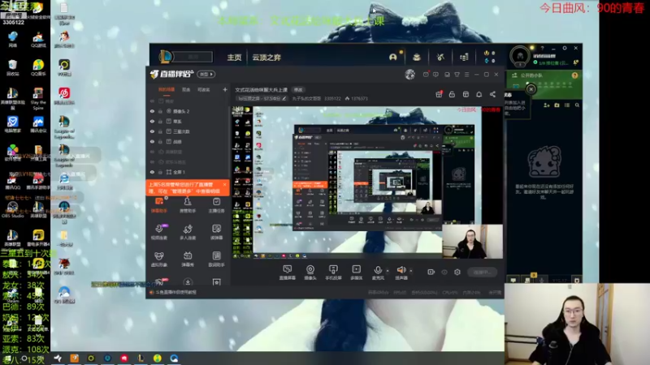Hide the 三星次数 source layer
Screen dimensions: 650x365
click(x=152, y=131)
